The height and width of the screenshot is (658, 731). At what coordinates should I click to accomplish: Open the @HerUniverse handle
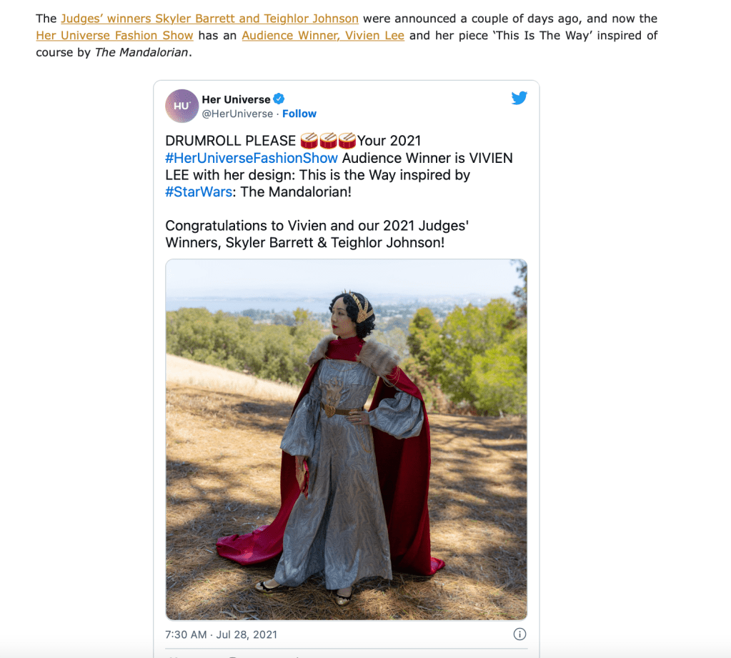click(237, 114)
